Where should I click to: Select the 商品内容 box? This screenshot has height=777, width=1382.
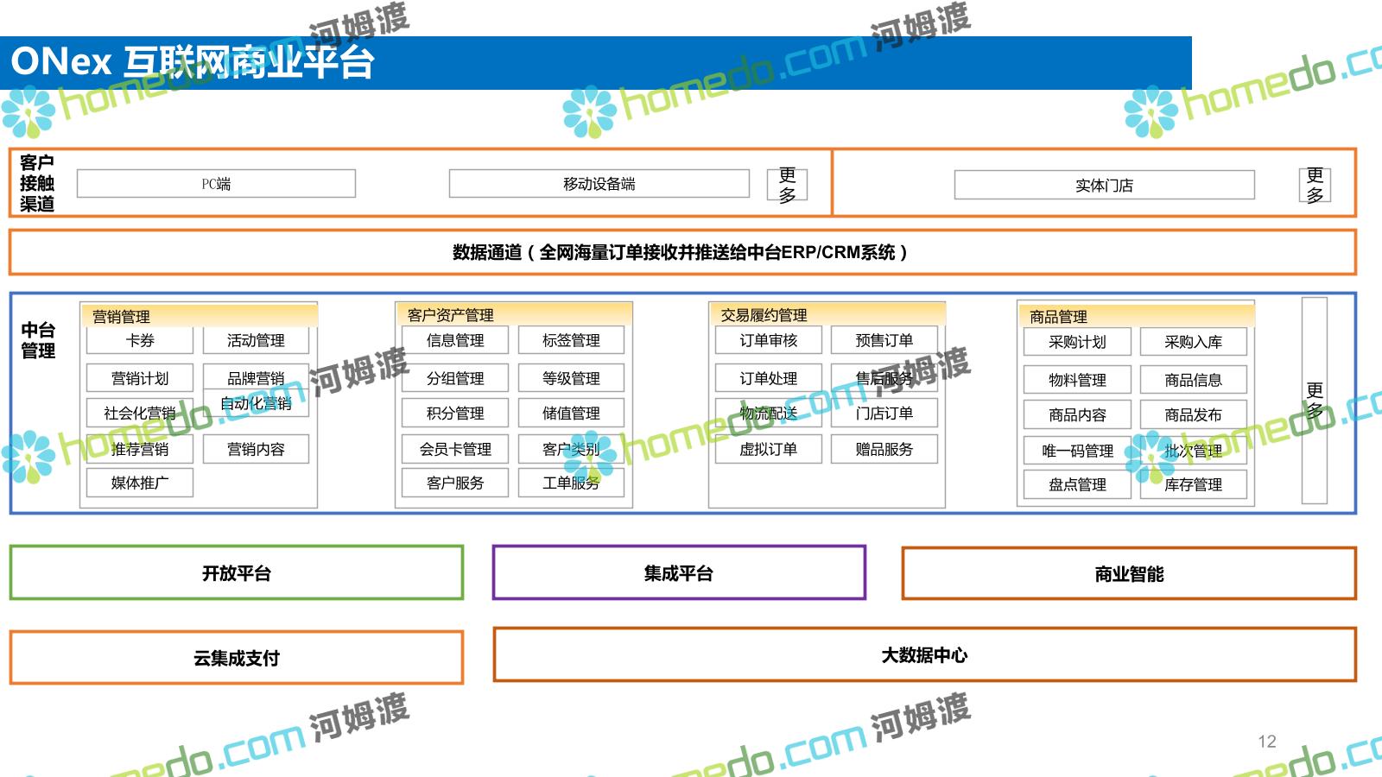[x=1077, y=414]
